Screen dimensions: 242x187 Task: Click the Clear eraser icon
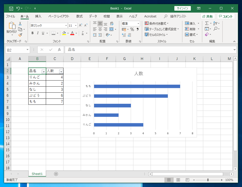[207, 34]
